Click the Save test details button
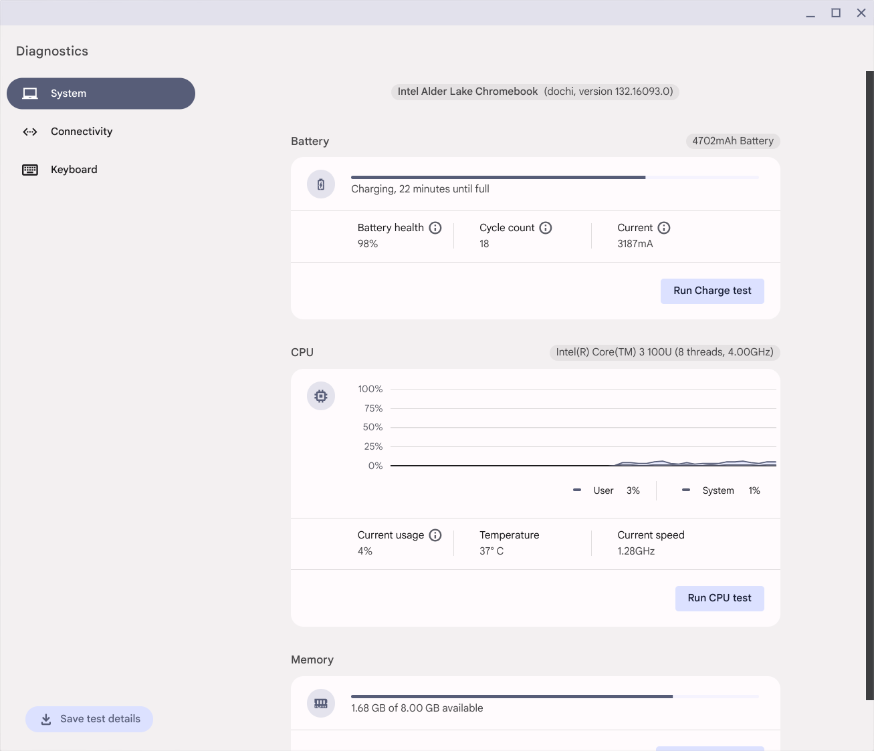Viewport: 874px width, 751px height. [x=90, y=720]
